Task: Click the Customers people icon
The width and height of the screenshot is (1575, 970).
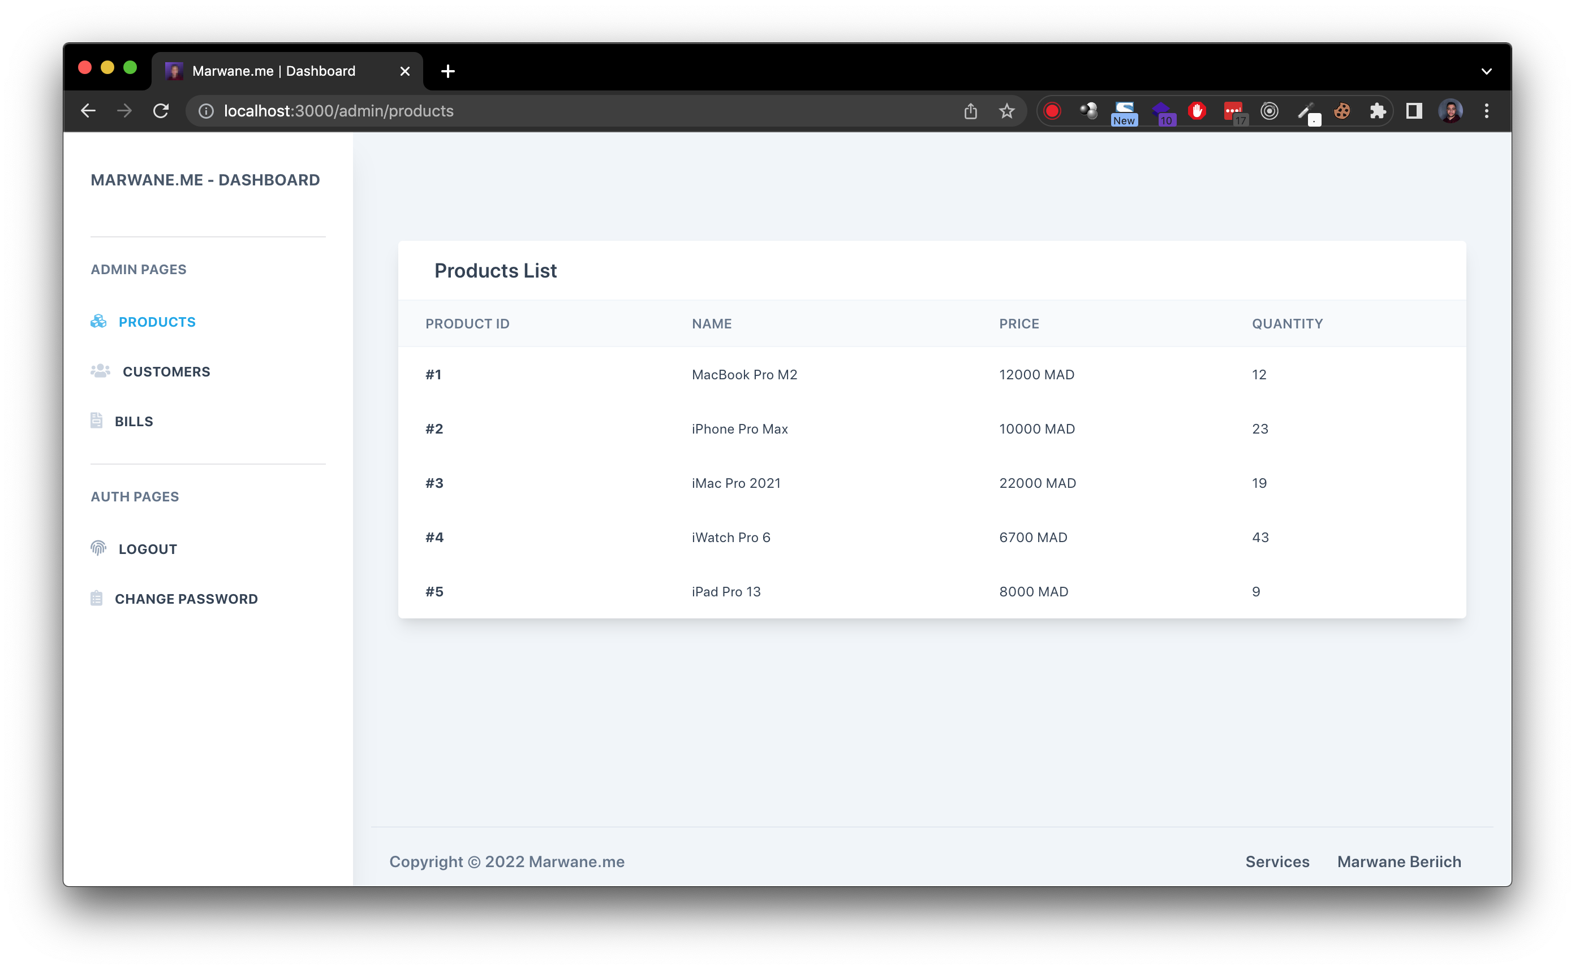Action: pyautogui.click(x=100, y=371)
